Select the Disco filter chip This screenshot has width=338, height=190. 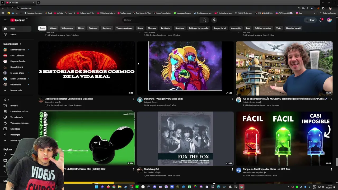140,28
